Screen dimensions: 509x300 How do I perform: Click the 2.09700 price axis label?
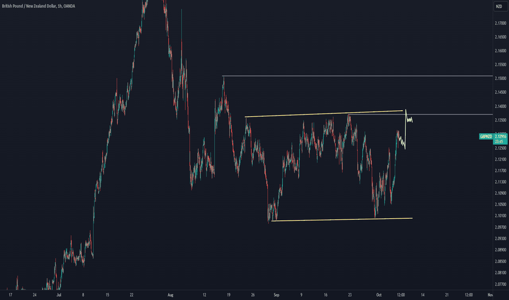pos(500,227)
